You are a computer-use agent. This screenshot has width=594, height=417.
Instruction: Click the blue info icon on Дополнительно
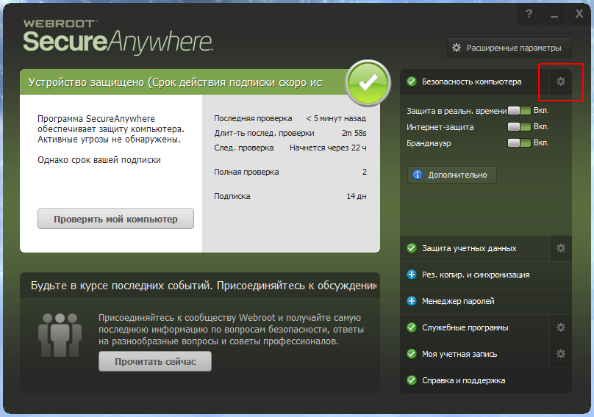[418, 175]
